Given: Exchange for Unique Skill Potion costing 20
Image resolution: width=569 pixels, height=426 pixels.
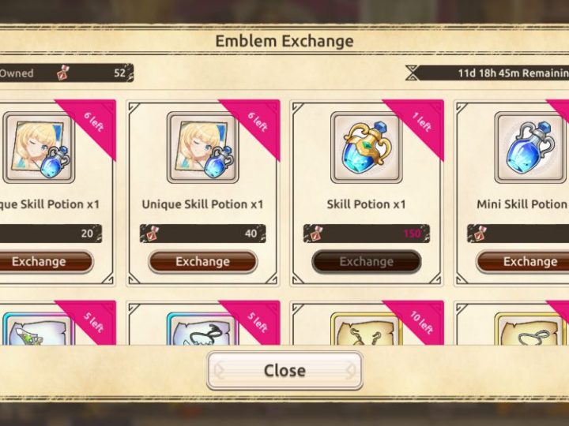Looking at the screenshot, I should [x=39, y=262].
